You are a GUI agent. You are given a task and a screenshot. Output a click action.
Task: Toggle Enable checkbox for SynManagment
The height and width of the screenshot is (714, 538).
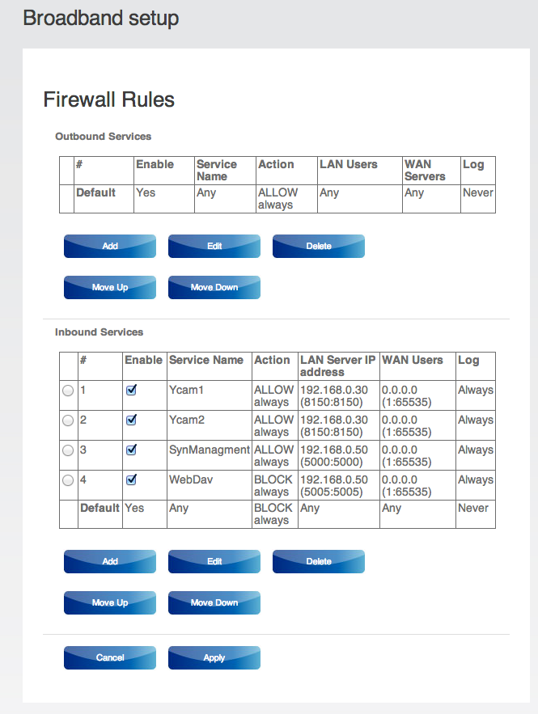(131, 450)
